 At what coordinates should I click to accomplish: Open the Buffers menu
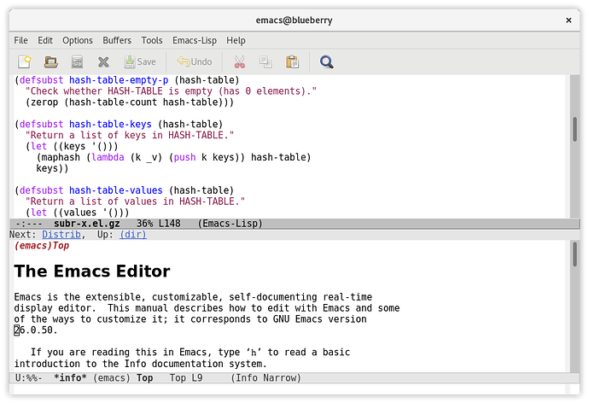tap(117, 40)
